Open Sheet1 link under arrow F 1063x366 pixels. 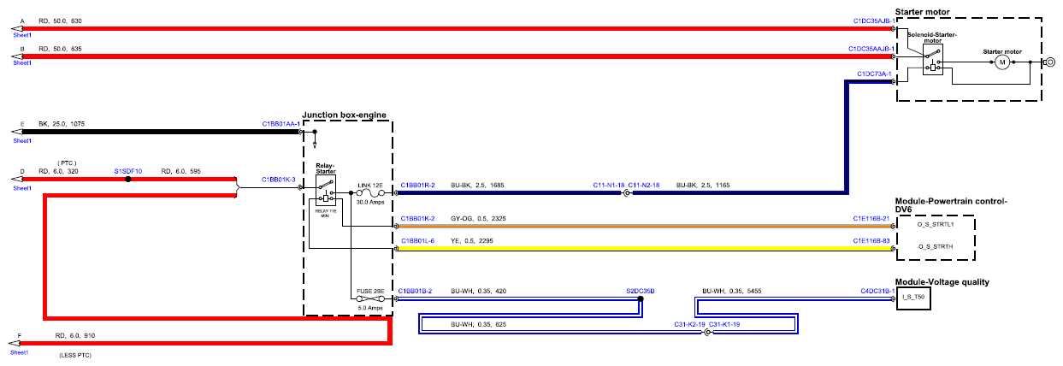pyautogui.click(x=19, y=352)
